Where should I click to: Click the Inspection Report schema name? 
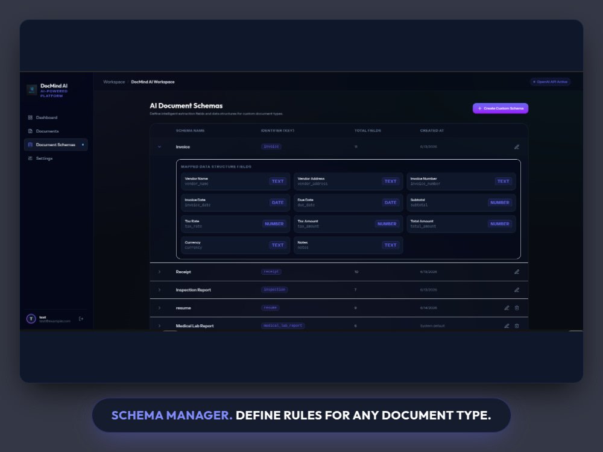pos(194,290)
